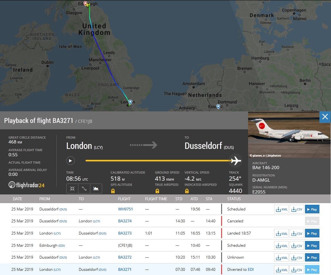Click the EDI diverted airport link
331x275 pixels.
(x=250, y=270)
